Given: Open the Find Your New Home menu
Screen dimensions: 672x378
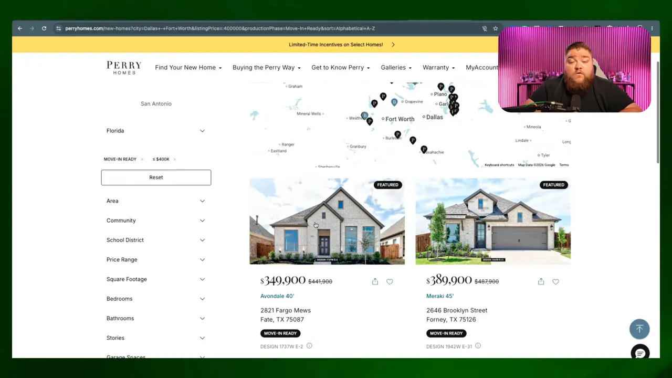Looking at the screenshot, I should coord(188,67).
